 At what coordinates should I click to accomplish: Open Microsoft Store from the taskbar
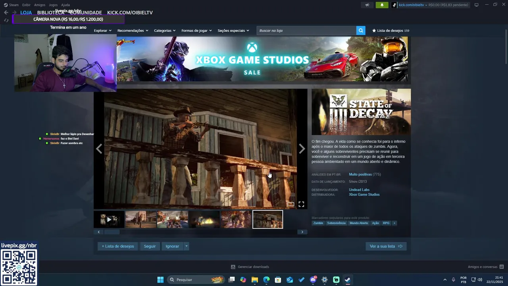[278, 280]
